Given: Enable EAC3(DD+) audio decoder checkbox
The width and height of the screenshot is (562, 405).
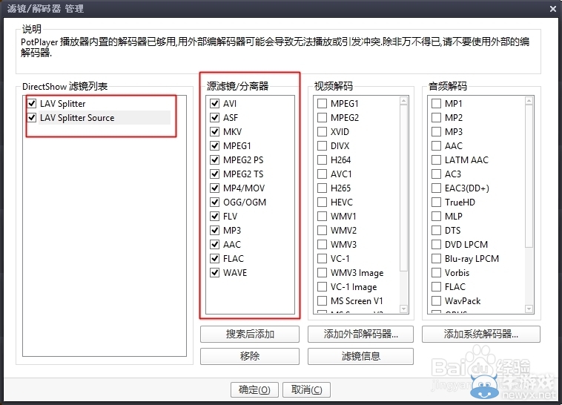Looking at the screenshot, I should tap(436, 188).
